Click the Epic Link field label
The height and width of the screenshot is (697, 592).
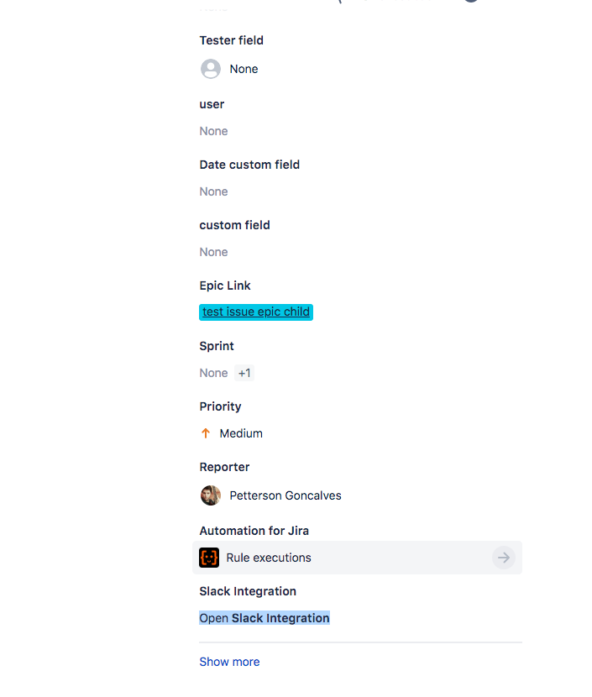225,285
